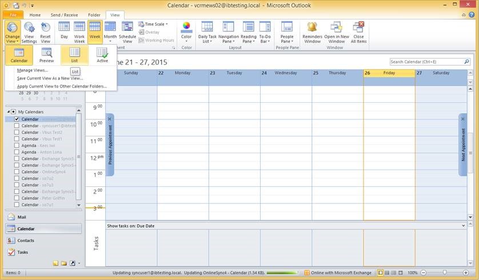
Task: Choose the List view in gallery
Action: (x=74, y=55)
